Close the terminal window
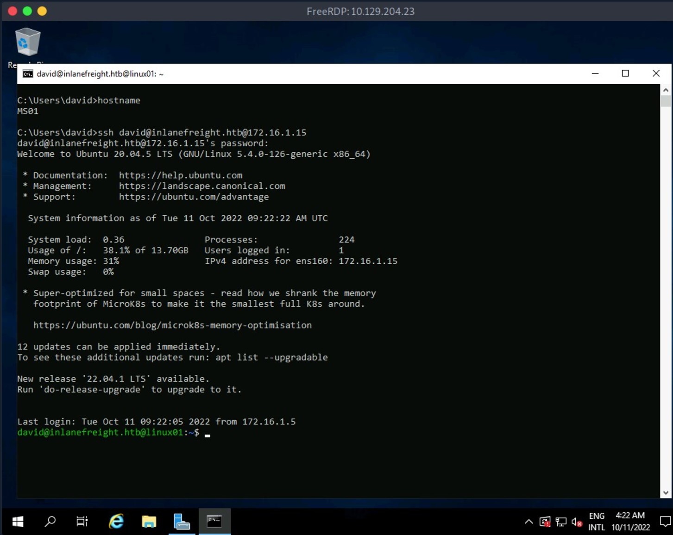 coord(656,74)
